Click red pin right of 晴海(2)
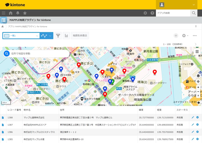This screenshot has width=202, height=143. tap(155, 72)
